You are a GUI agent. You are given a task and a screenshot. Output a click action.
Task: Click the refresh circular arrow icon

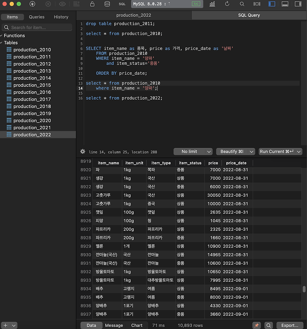pos(227,4)
